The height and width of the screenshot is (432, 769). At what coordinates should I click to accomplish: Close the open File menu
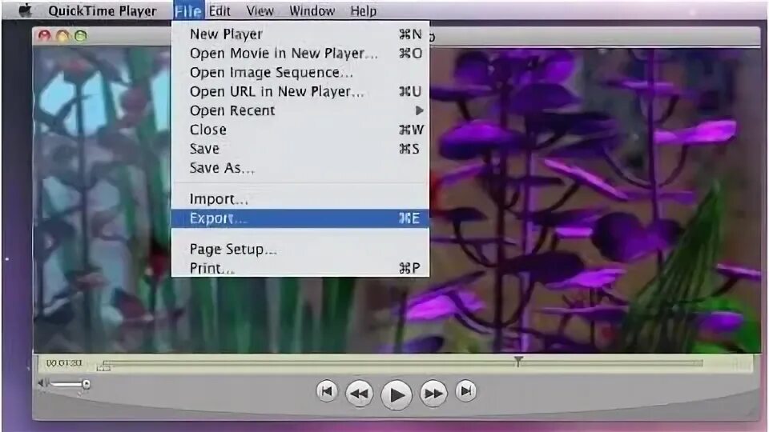[188, 10]
